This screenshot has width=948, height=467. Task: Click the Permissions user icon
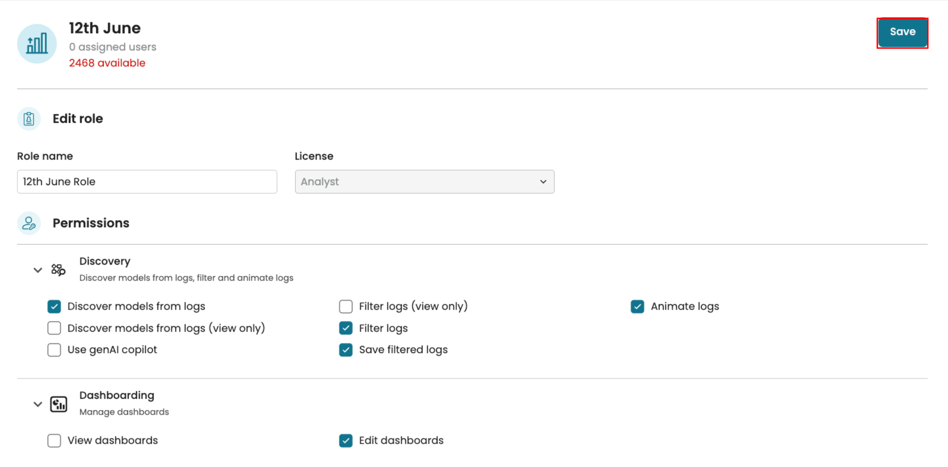click(x=29, y=223)
